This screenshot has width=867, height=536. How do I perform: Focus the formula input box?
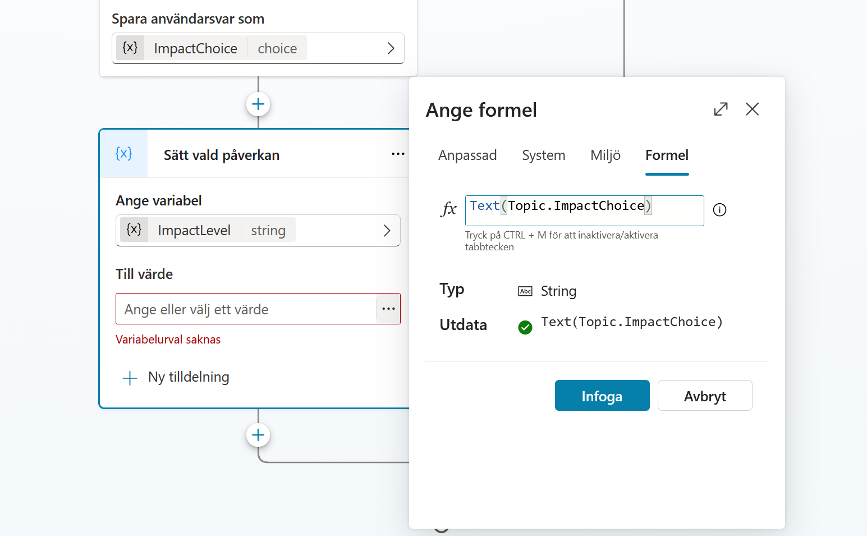tap(584, 210)
